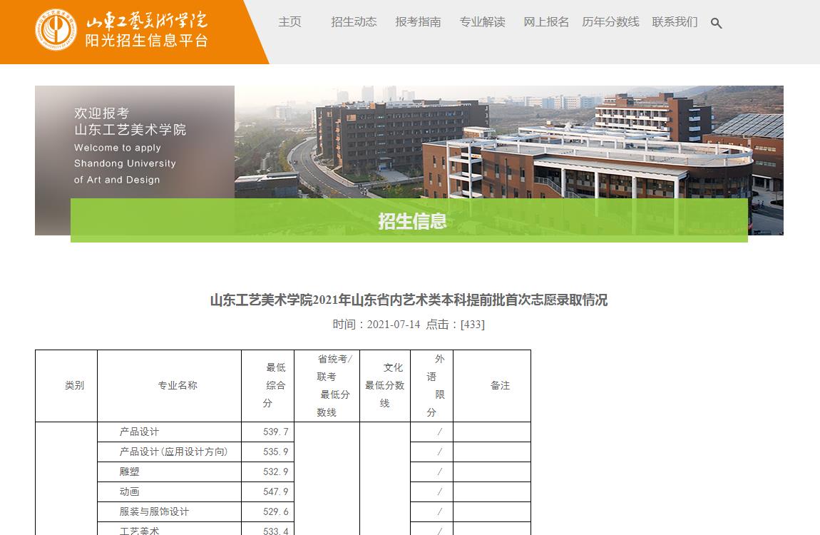Click the score 535.9
This screenshot has width=820, height=535.
point(276,452)
